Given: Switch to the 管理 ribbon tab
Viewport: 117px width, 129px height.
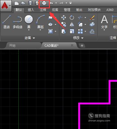Looking at the screenshot, I should pos(67,10).
